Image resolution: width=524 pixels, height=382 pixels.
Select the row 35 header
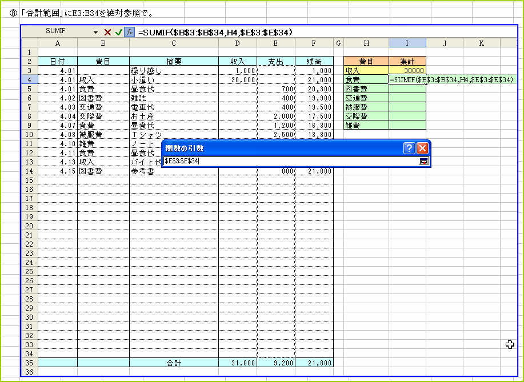(29, 363)
